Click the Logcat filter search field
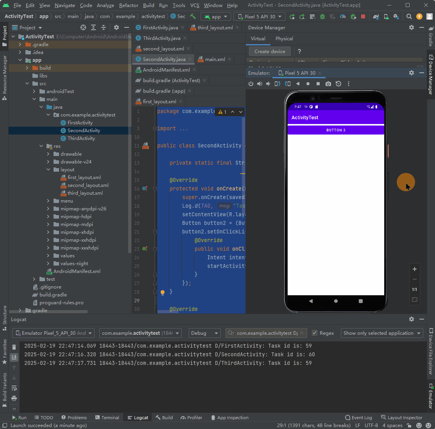 point(266,333)
